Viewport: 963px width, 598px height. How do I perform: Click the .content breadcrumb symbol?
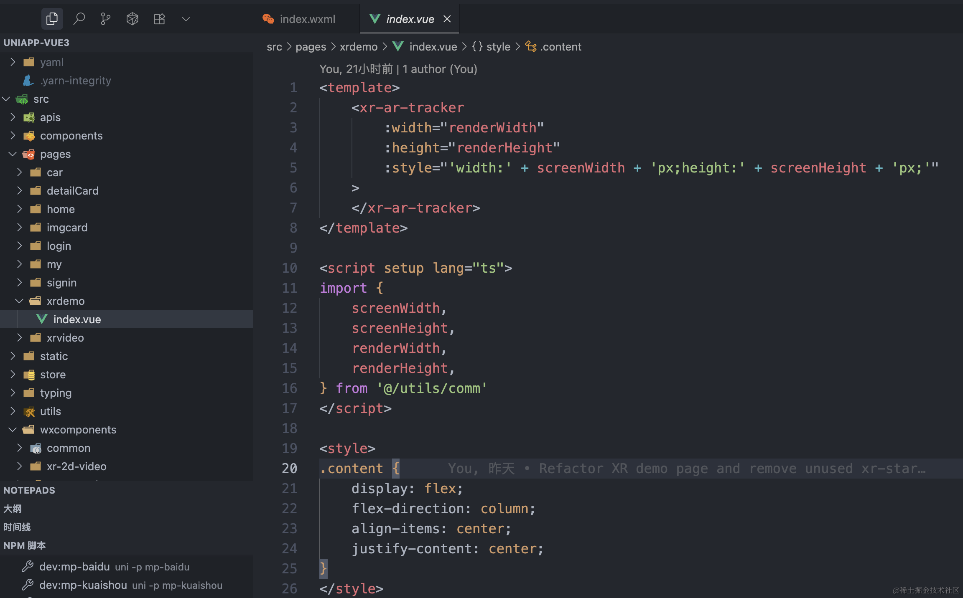560,47
